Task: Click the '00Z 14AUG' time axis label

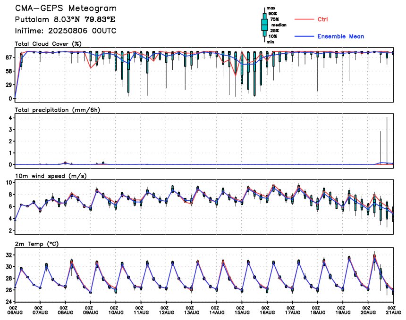Action: coord(217,310)
